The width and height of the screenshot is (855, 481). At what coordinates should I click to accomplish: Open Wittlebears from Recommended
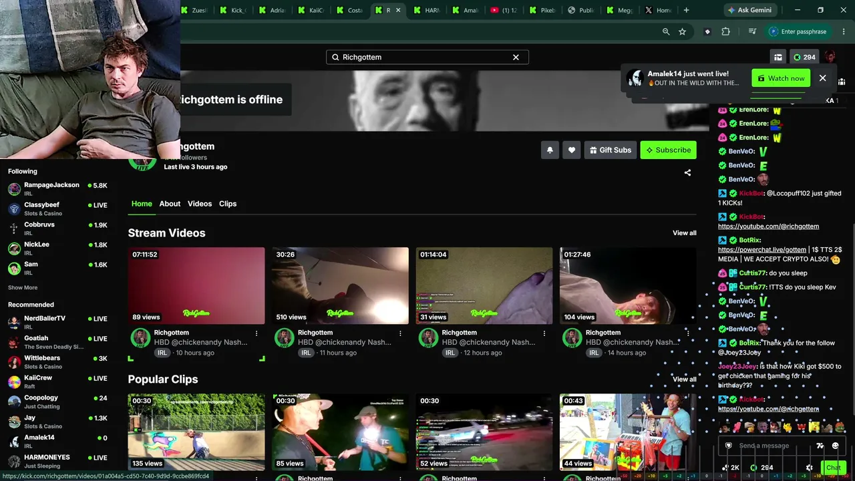pyautogui.click(x=57, y=362)
